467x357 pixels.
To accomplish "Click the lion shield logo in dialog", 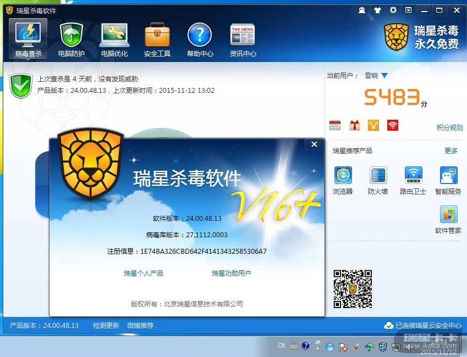I will pyautogui.click(x=91, y=163).
